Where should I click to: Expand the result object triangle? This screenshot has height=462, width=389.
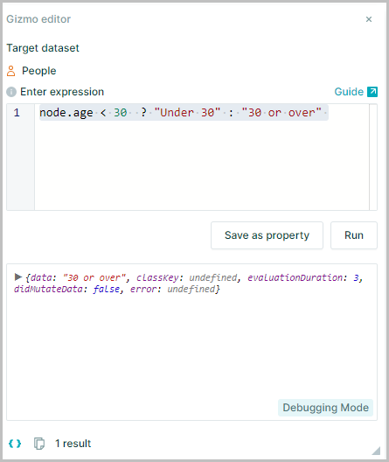coord(18,277)
